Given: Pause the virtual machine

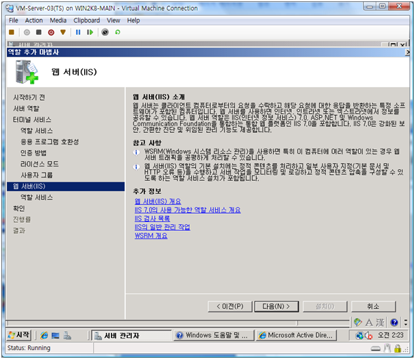Looking at the screenshot, I should (78, 32).
